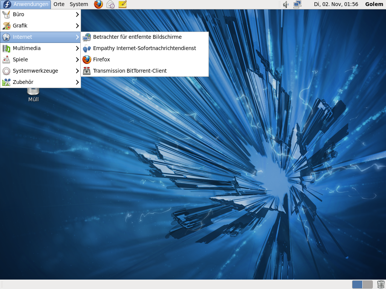
Task: Click the sticky notes panel icon
Action: [x=123, y=5]
